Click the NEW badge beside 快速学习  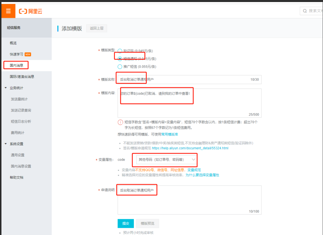click(28, 54)
